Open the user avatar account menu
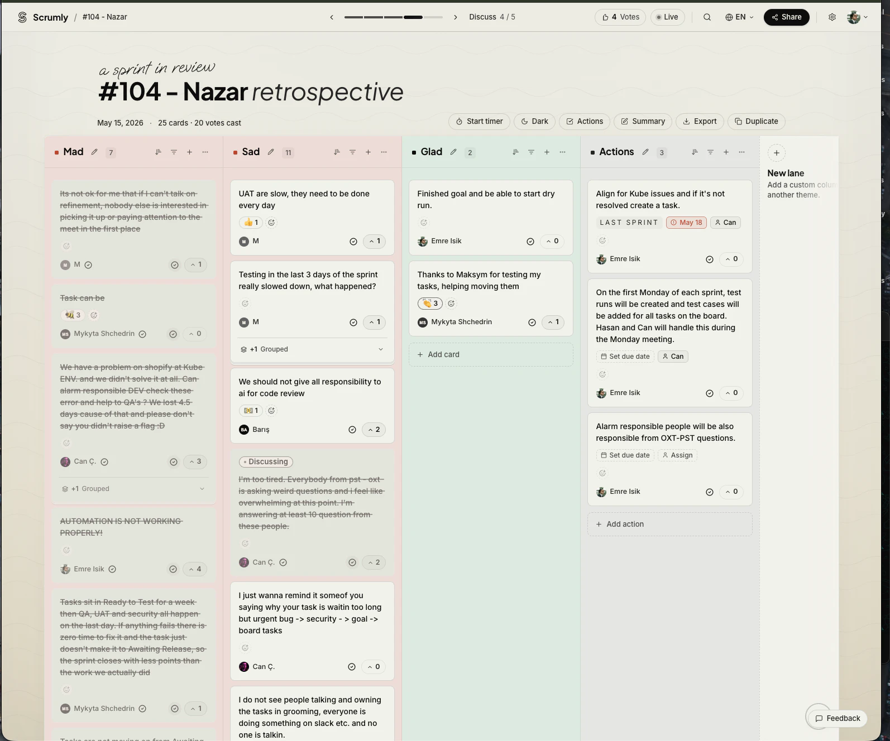This screenshot has height=741, width=890. pos(858,17)
